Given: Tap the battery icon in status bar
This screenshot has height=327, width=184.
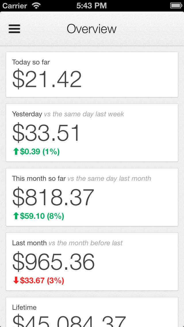Looking at the screenshot, I should pyautogui.click(x=175, y=5).
